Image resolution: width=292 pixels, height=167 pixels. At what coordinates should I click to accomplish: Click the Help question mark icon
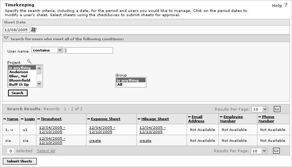(x=286, y=5)
